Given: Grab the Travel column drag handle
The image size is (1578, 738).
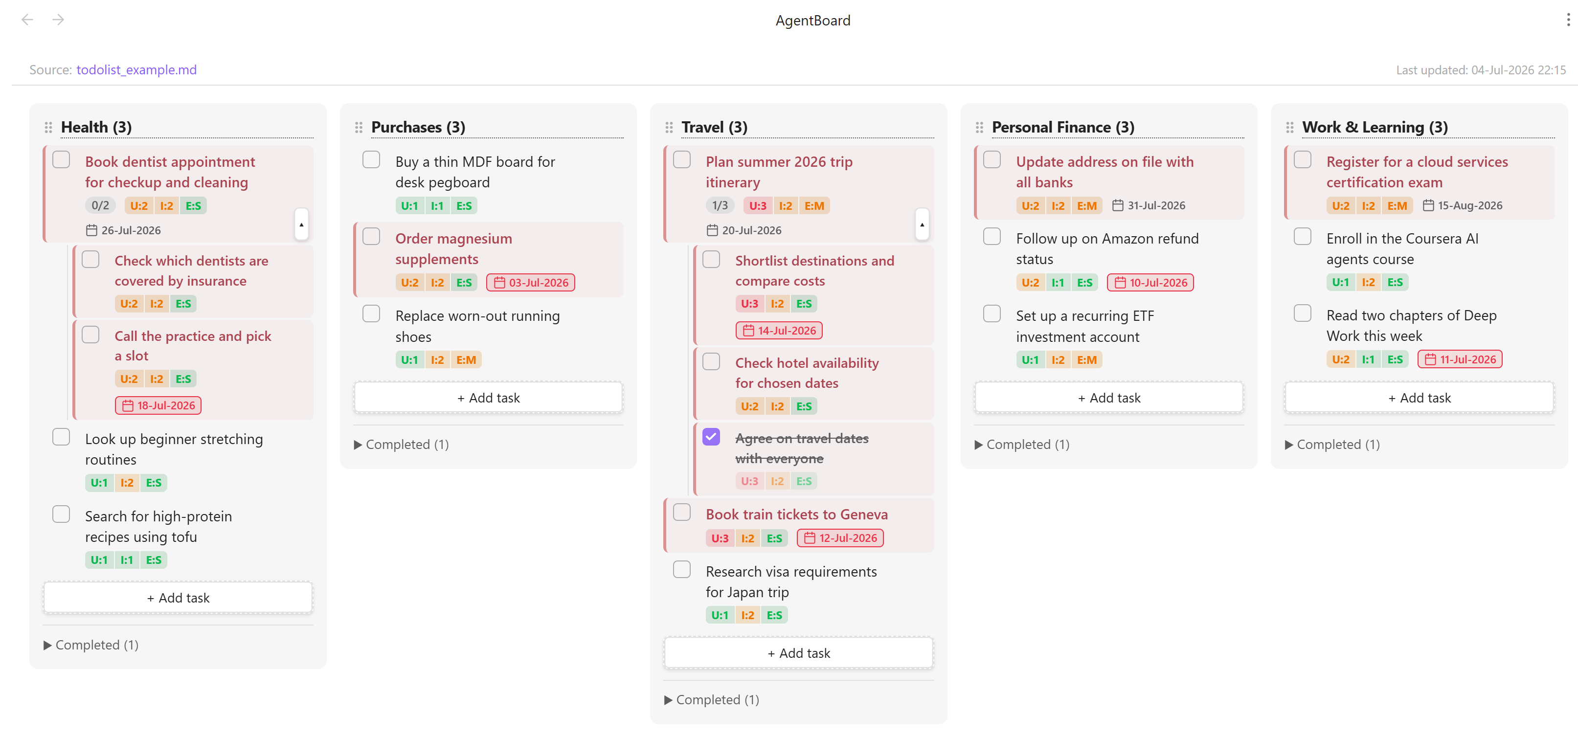Looking at the screenshot, I should (669, 127).
